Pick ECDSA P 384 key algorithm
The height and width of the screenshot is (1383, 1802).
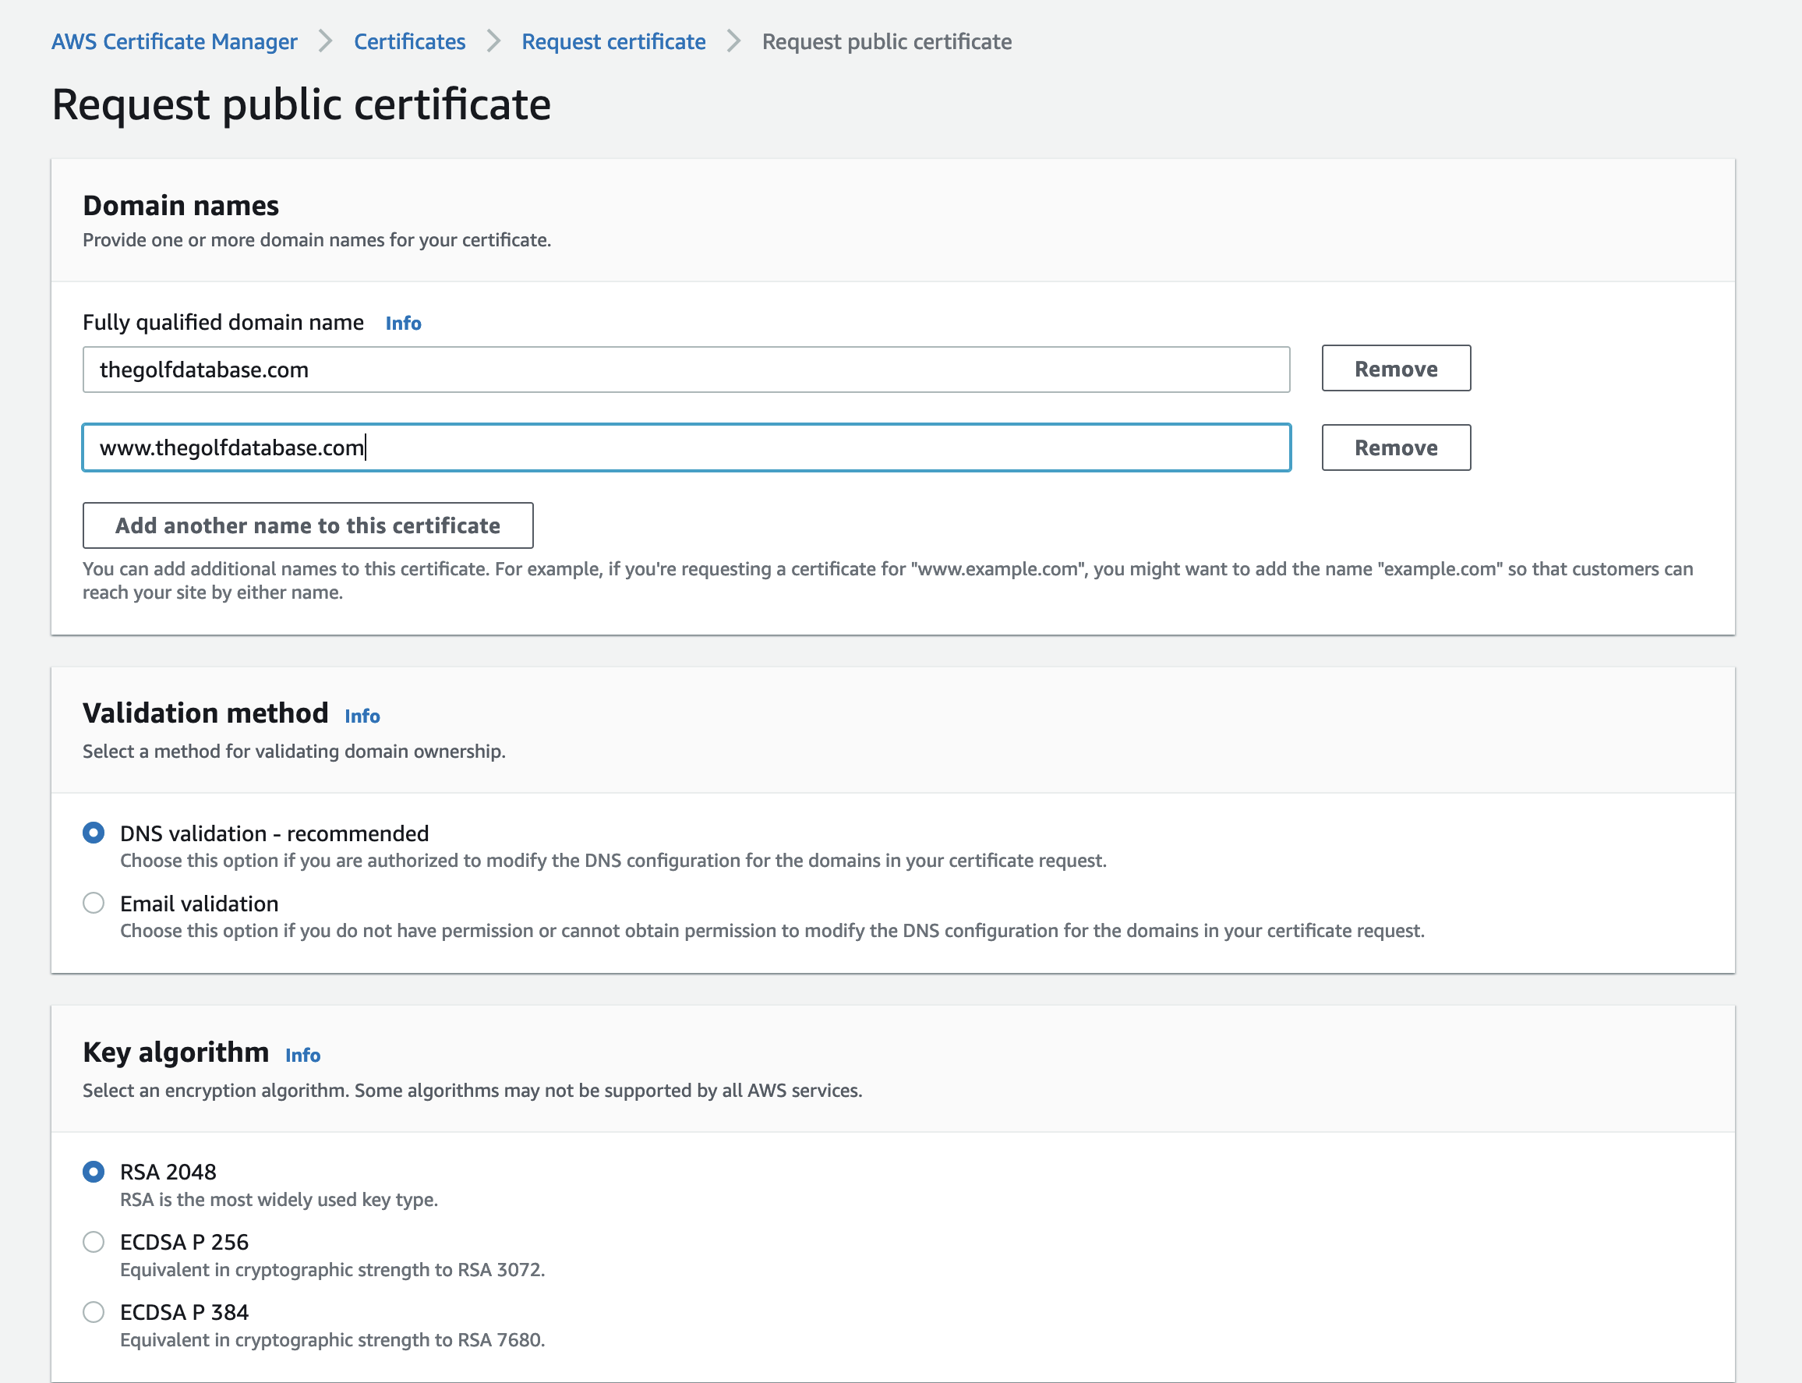tap(94, 1311)
